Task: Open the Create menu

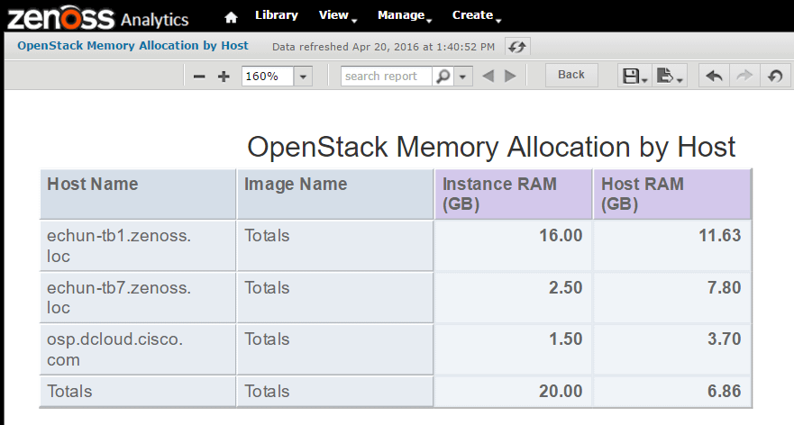Action: (477, 15)
